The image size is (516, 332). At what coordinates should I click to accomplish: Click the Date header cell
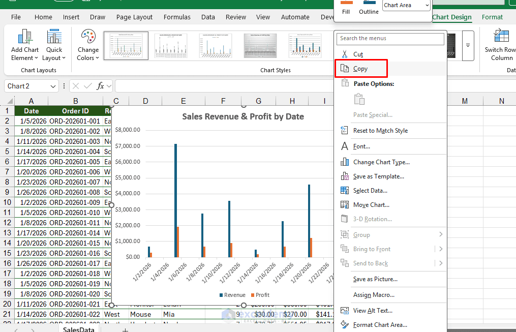click(31, 111)
